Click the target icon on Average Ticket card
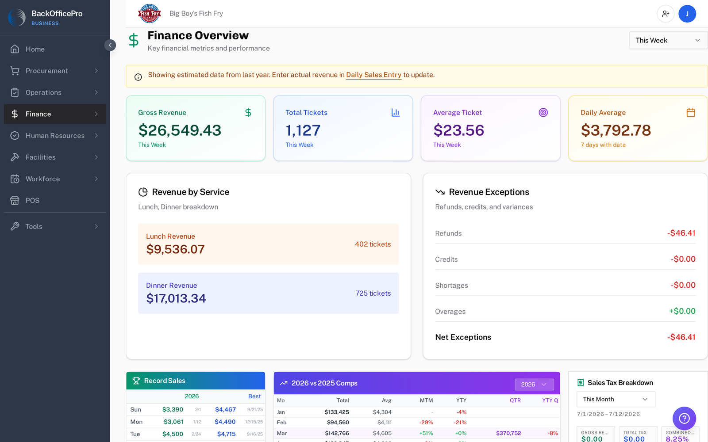Image resolution: width=708 pixels, height=442 pixels. [543, 113]
